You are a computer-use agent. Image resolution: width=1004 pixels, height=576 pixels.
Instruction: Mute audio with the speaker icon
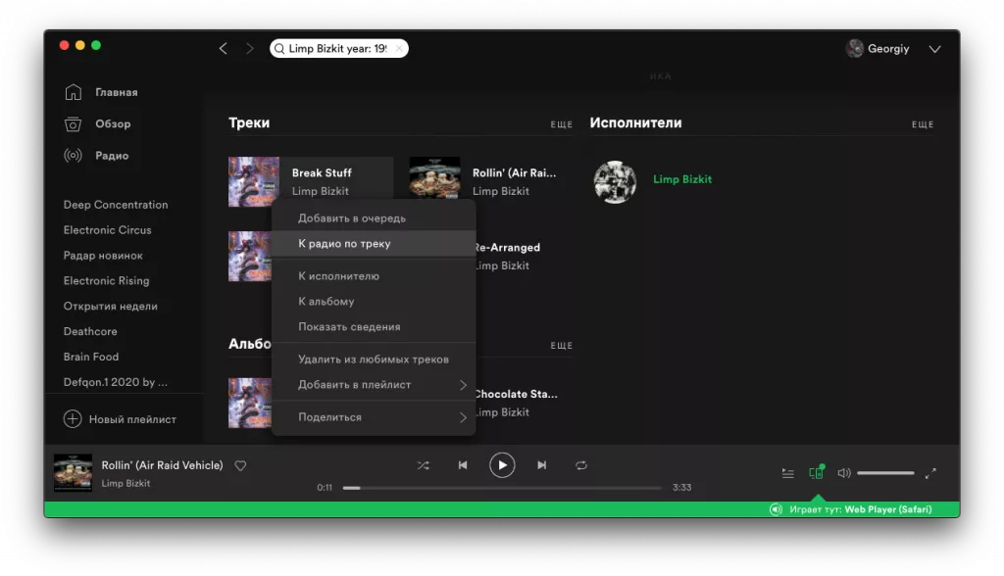point(843,472)
